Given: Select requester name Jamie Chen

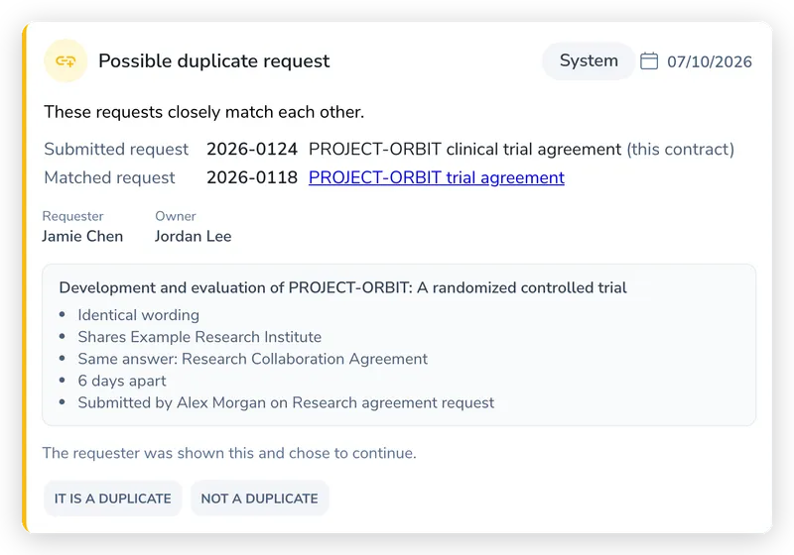Looking at the screenshot, I should (82, 236).
